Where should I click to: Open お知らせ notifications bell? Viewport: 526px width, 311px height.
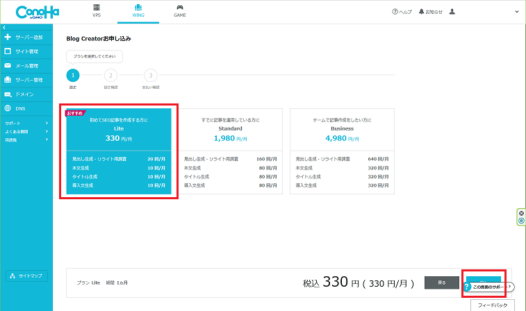[x=430, y=12]
